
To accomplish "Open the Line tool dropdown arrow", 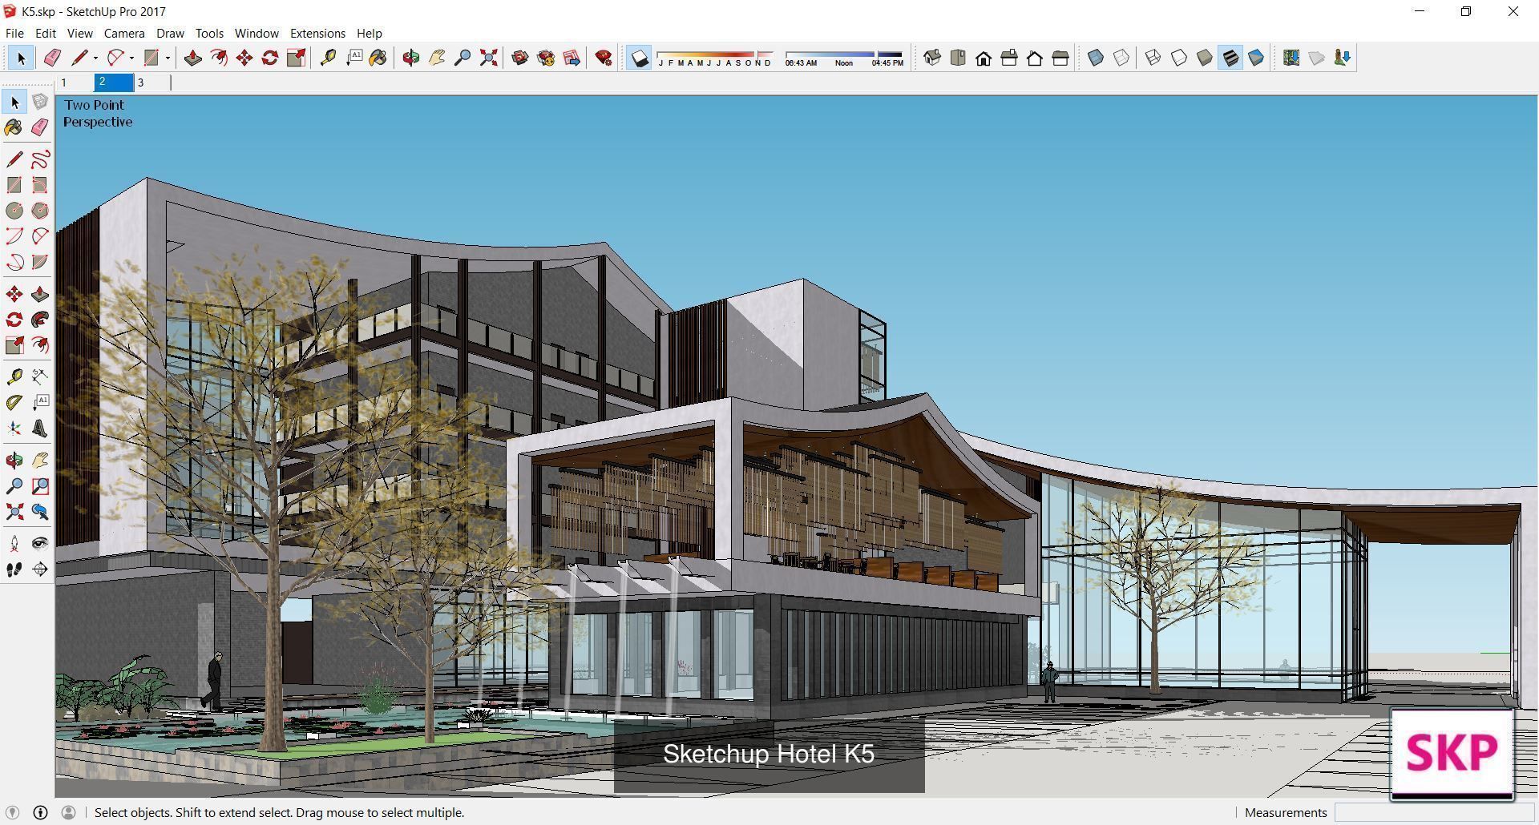I will tap(95, 58).
